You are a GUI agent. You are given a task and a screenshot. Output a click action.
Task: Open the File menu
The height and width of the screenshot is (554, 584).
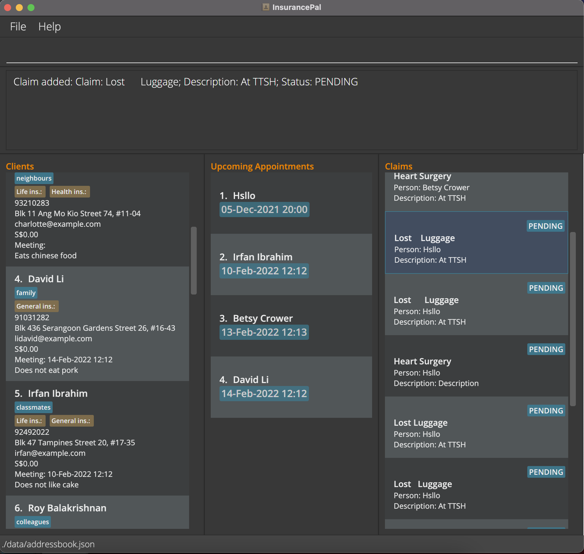(x=18, y=27)
